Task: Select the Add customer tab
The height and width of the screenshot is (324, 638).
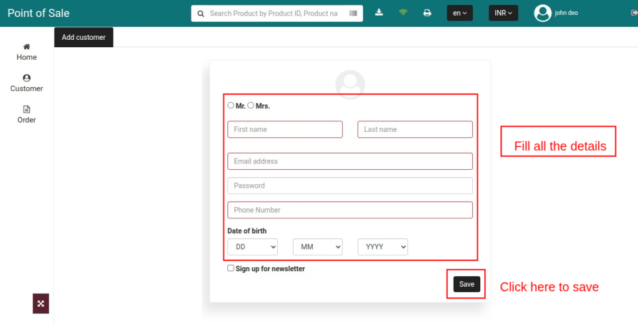Action: click(x=84, y=37)
